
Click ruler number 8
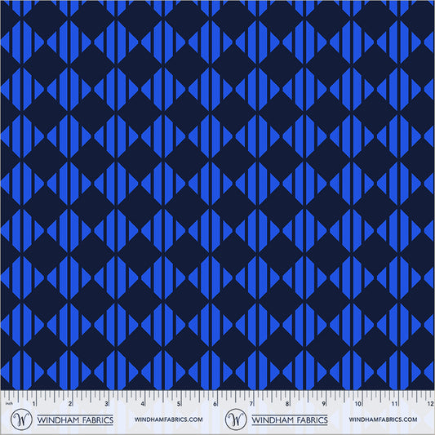click(x=287, y=403)
